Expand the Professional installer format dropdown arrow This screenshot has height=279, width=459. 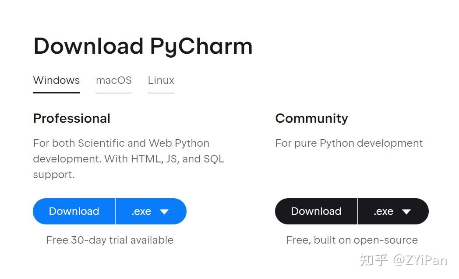click(164, 211)
